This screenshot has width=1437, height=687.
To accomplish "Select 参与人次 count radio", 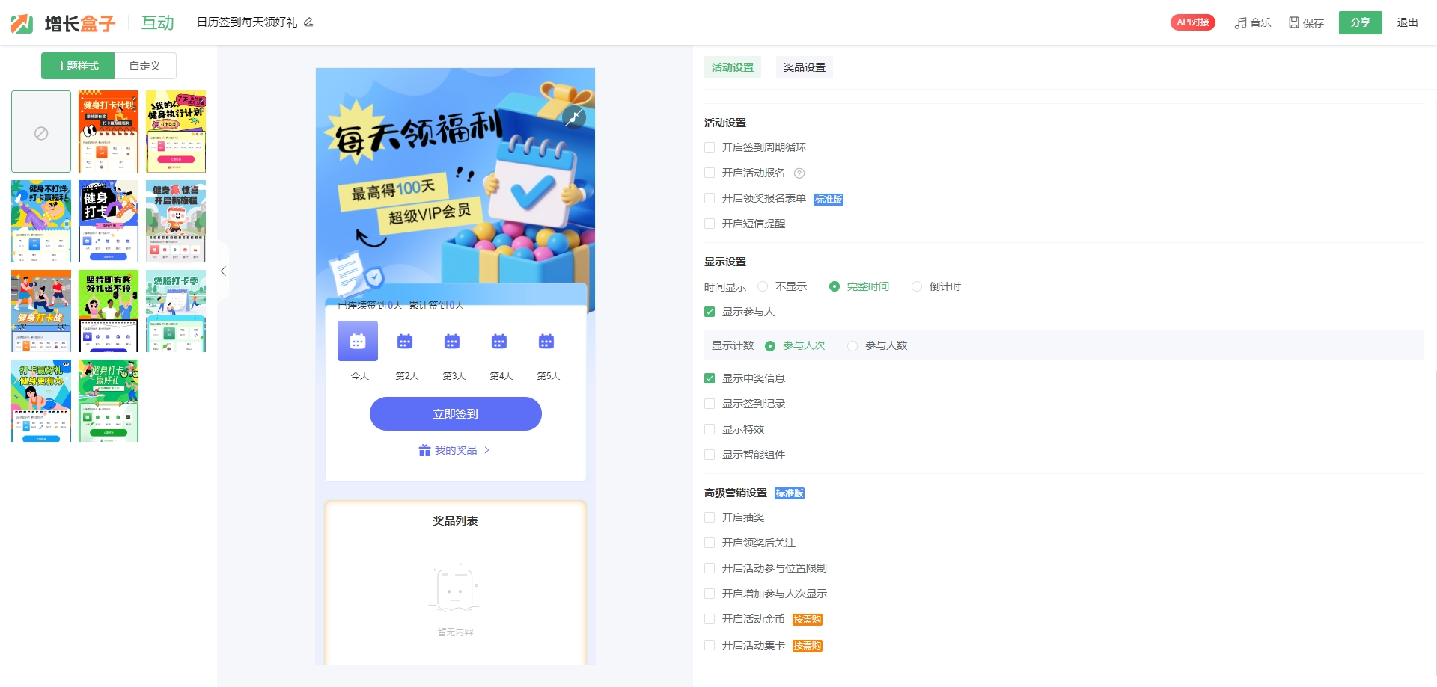I will (x=770, y=345).
